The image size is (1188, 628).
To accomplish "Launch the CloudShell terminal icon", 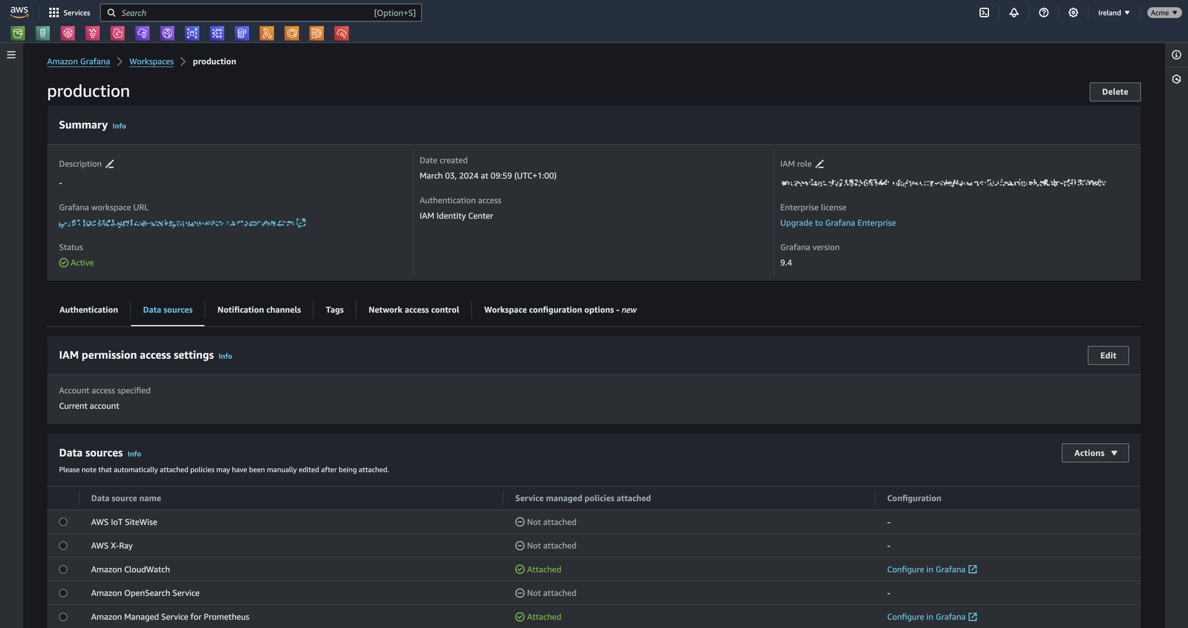I will [x=984, y=12].
